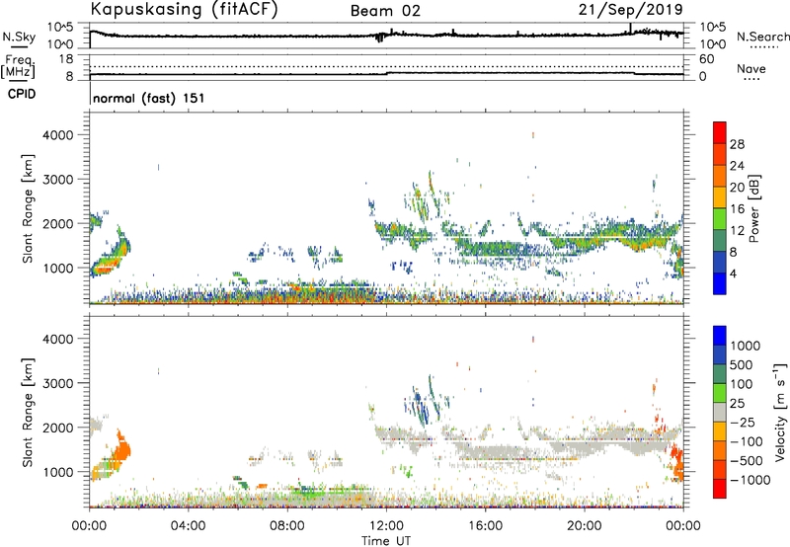Click the grey −25 to 25 velocity color segment
This screenshot has width=790, height=547.
tap(720, 412)
